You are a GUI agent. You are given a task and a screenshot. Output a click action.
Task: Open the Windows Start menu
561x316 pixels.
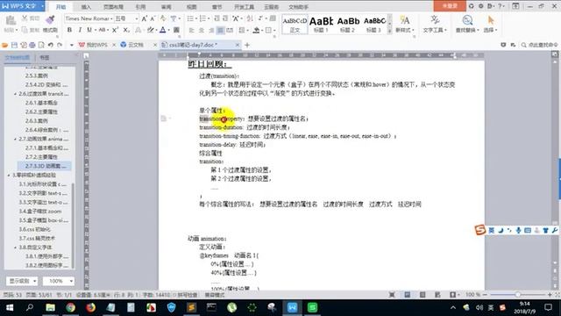coord(10,307)
